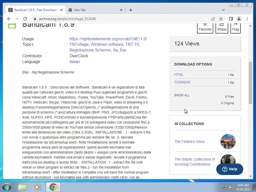Share this page via address bar icon
Viewport: 256px width, 192px height.
[213, 19]
